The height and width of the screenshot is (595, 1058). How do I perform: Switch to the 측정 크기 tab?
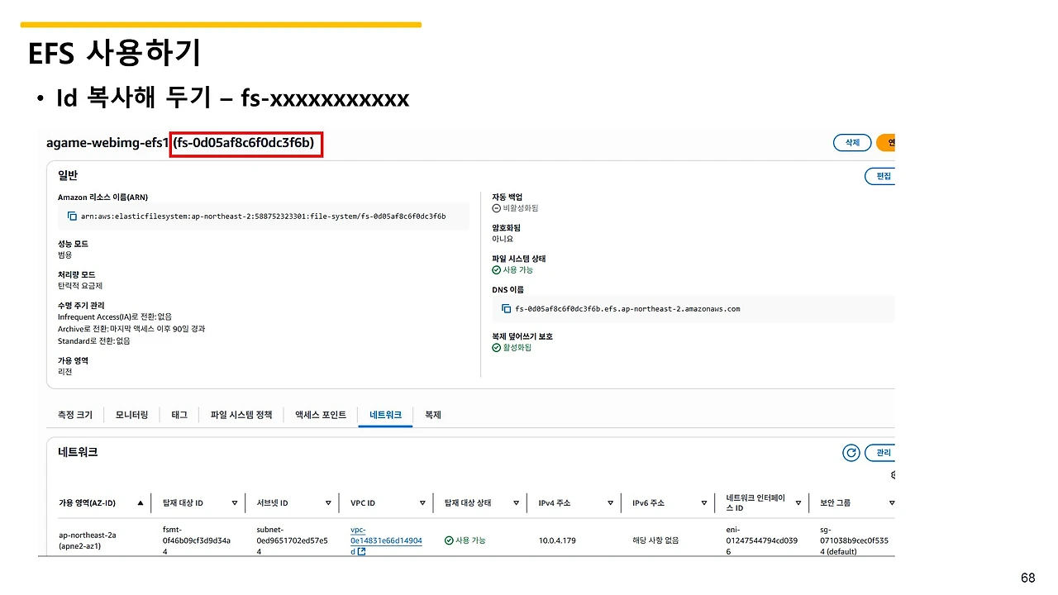pyautogui.click(x=75, y=415)
